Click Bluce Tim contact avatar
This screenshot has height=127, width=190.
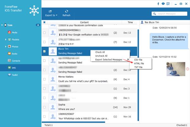click(x=53, y=51)
